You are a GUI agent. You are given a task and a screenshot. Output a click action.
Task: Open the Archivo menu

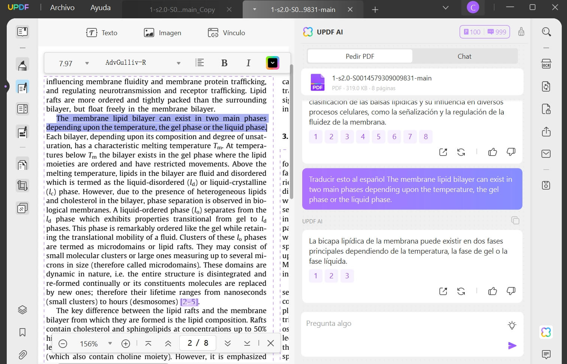(x=62, y=7)
